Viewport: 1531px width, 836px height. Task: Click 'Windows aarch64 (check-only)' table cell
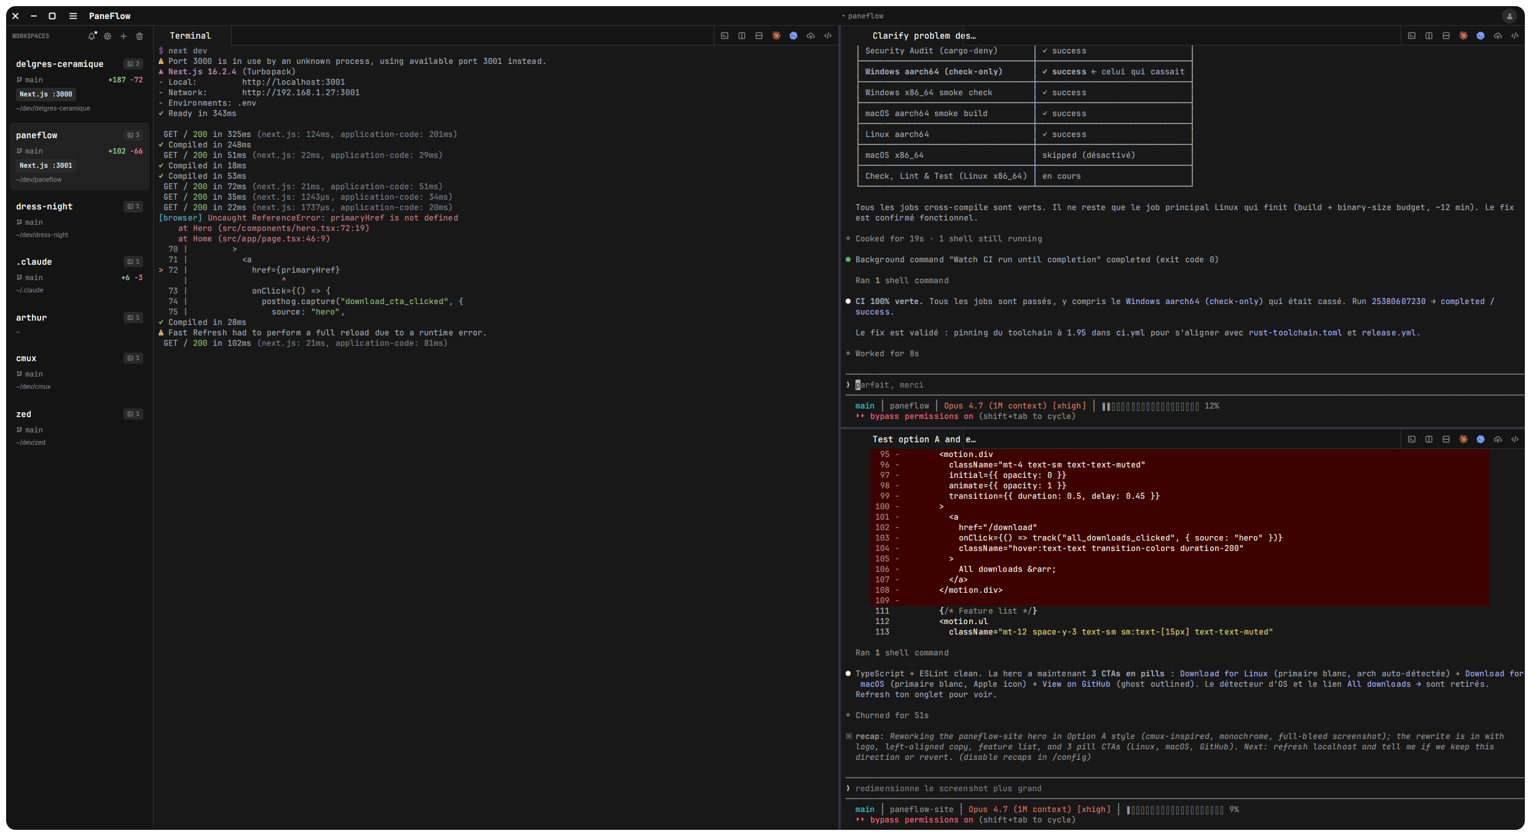click(x=947, y=72)
